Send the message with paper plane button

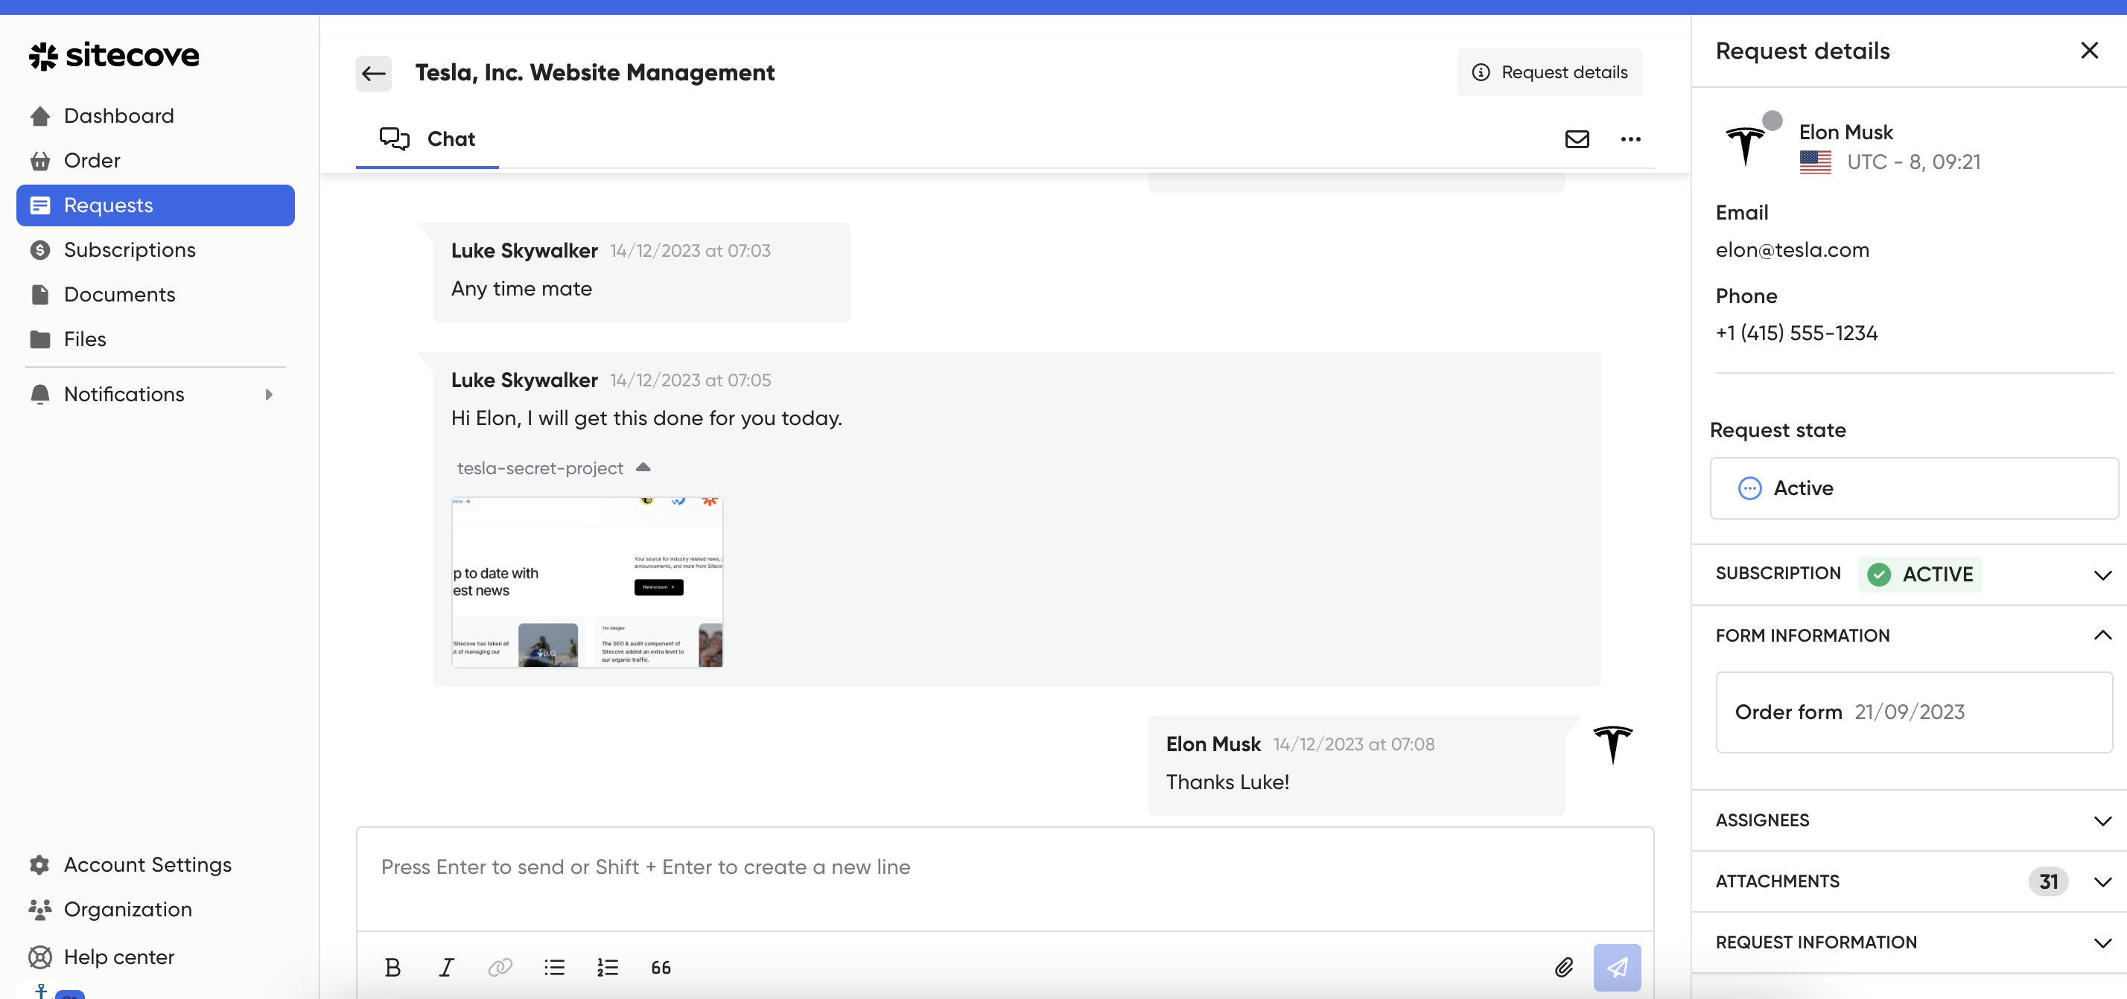click(x=1616, y=967)
